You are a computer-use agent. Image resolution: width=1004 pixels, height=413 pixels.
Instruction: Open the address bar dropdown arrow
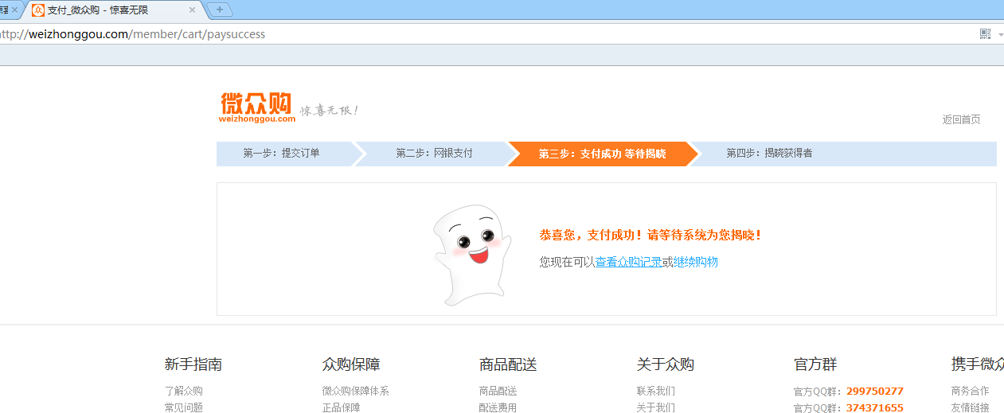(999, 34)
